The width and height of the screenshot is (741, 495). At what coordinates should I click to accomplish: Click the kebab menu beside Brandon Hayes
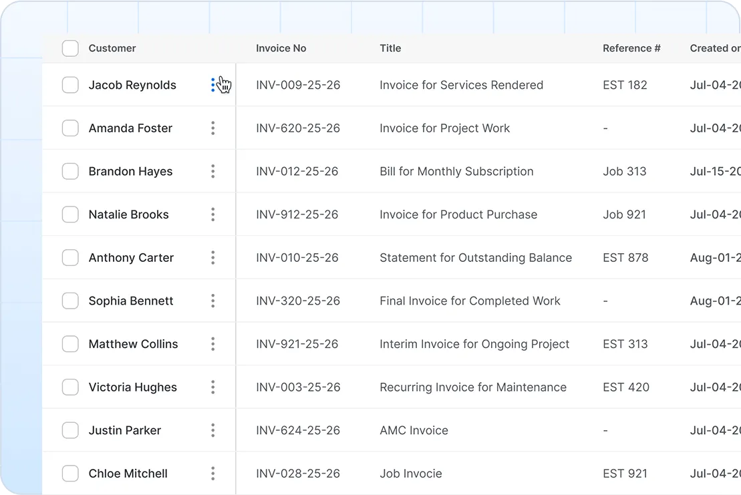coord(212,171)
